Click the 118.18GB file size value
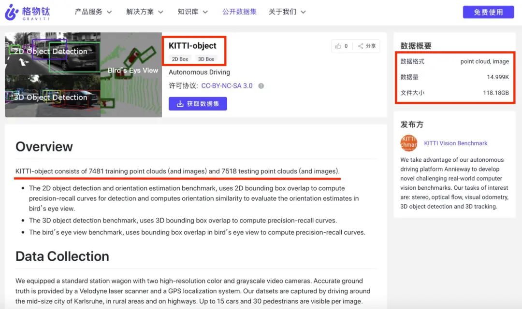Screen dimensions: 522x309 point(496,93)
